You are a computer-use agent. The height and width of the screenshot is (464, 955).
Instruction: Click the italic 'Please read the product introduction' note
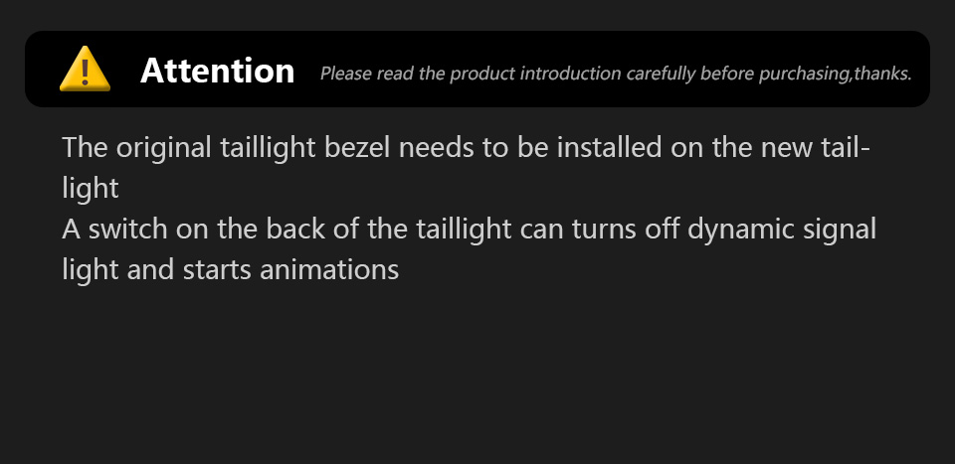pyautogui.click(x=616, y=74)
